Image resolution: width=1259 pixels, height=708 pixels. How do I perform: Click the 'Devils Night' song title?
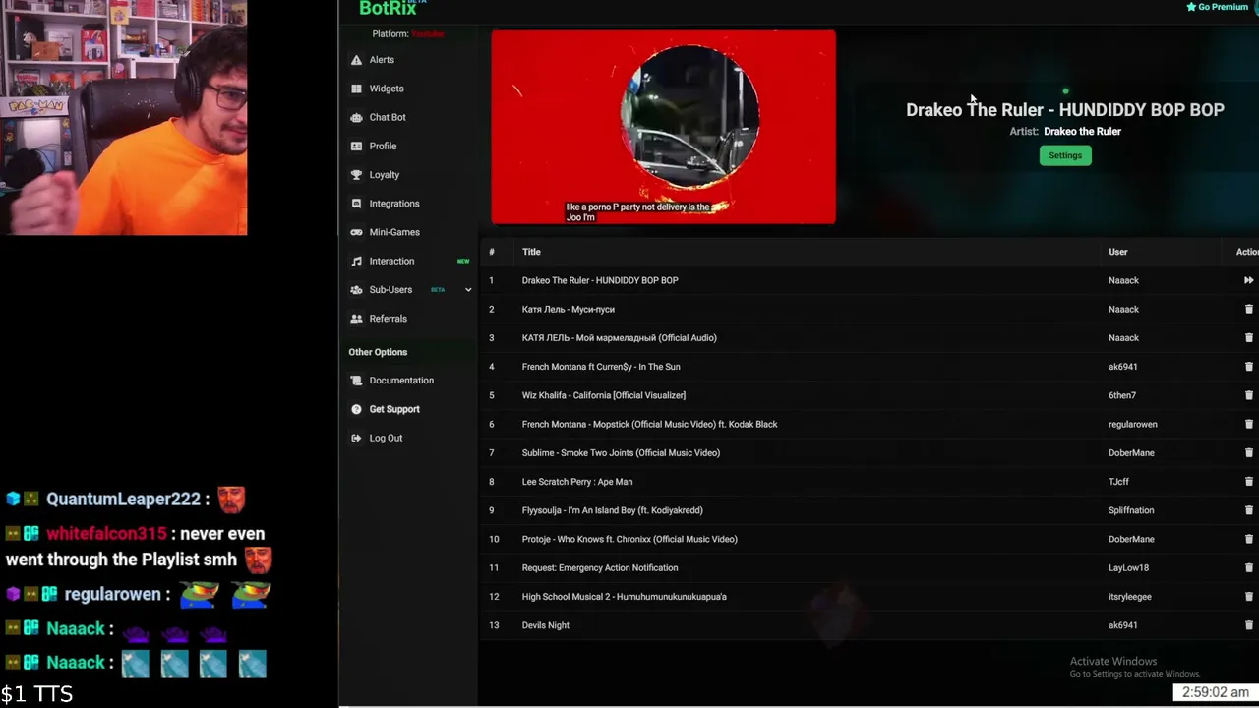[x=545, y=625]
